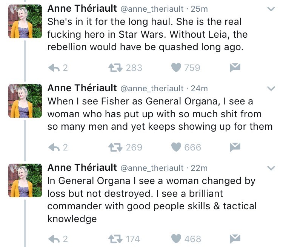
Task: Like the tweet with 759 likes
Action: tap(176, 68)
